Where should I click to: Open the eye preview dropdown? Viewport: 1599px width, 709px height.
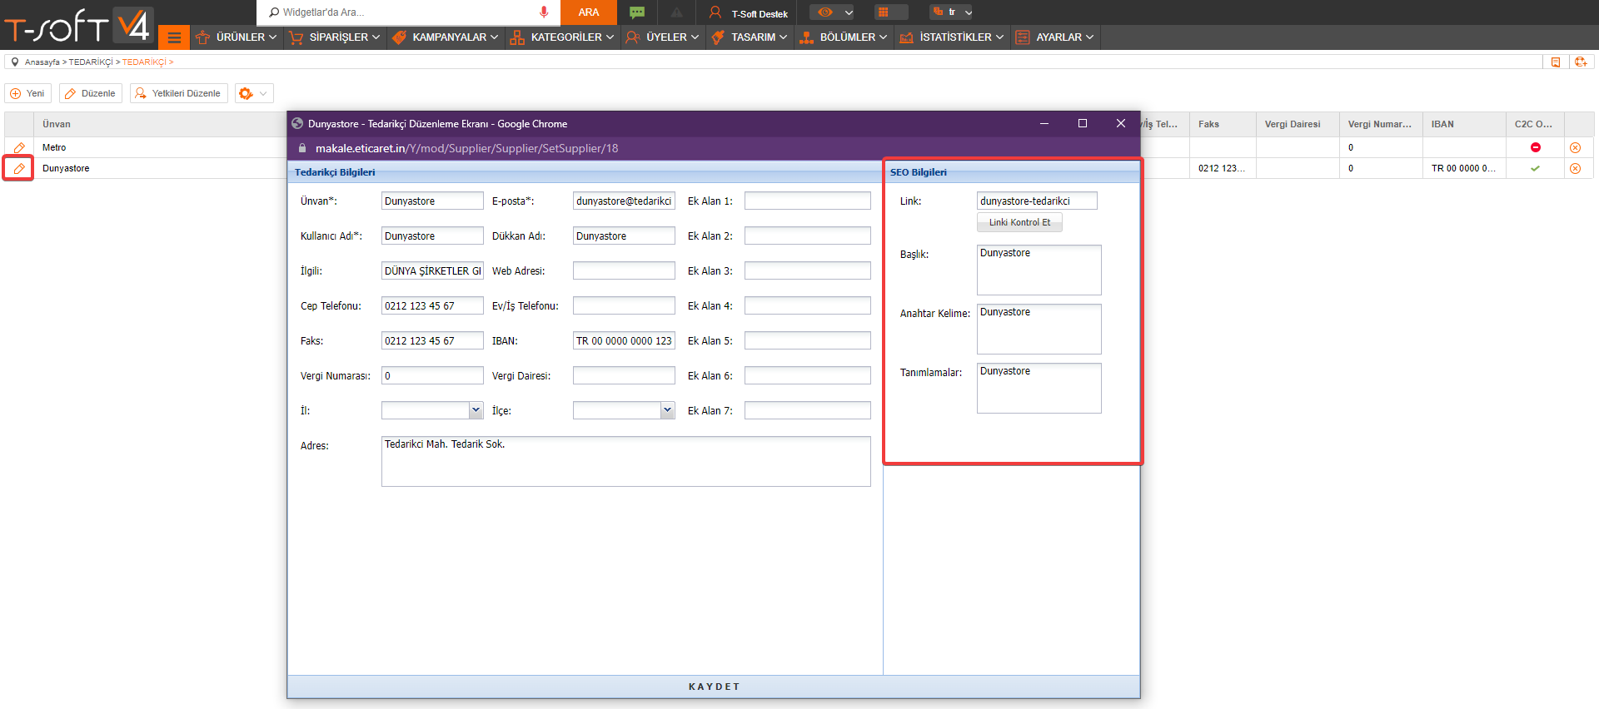point(834,12)
